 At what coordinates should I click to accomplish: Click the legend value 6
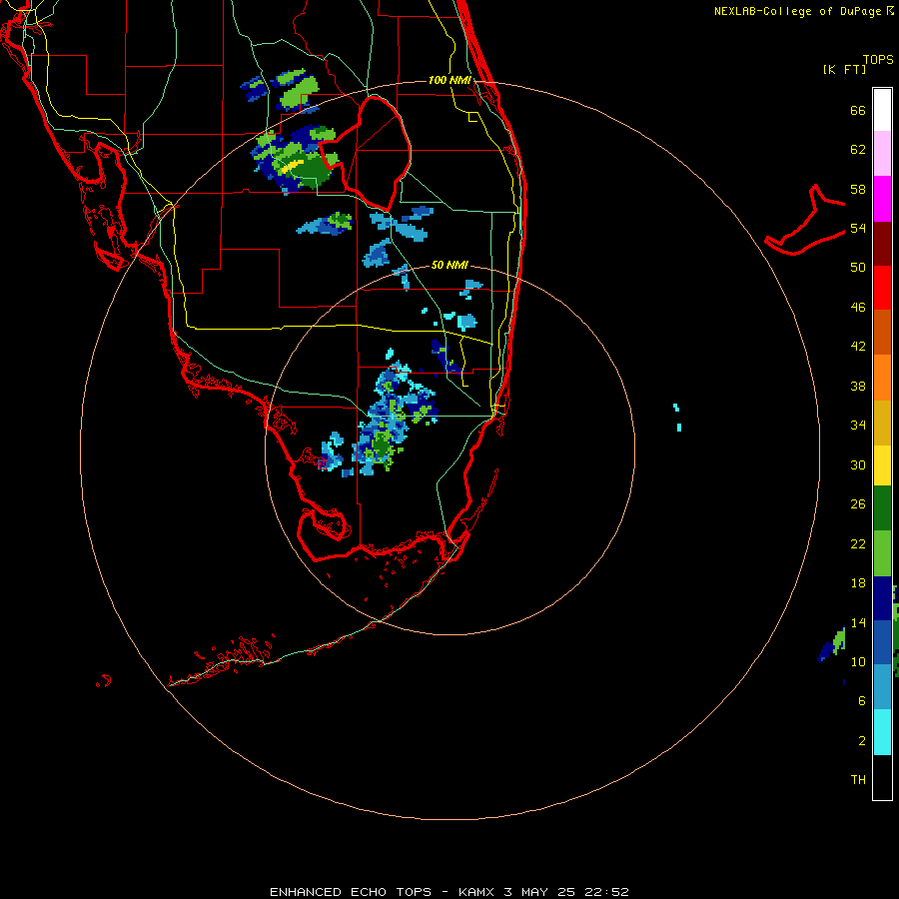click(x=862, y=700)
